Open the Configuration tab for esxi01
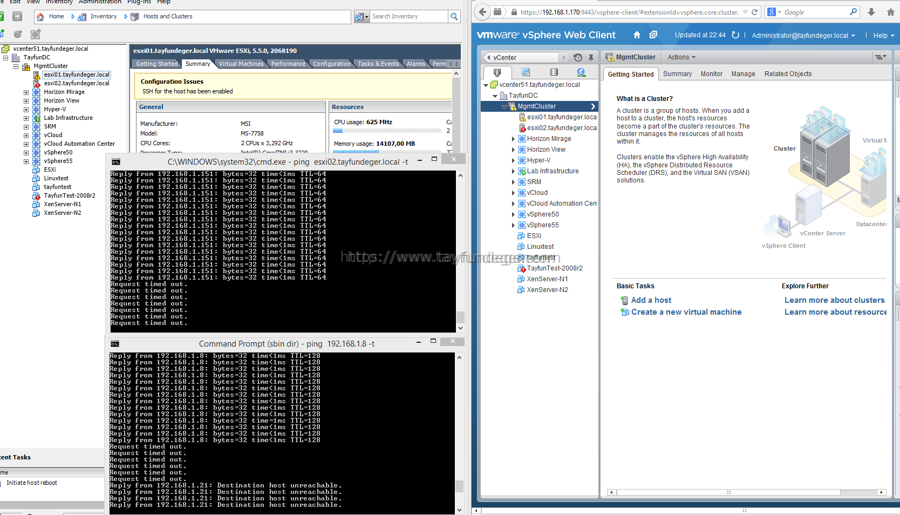Screen dimensions: 900x515 (332, 64)
